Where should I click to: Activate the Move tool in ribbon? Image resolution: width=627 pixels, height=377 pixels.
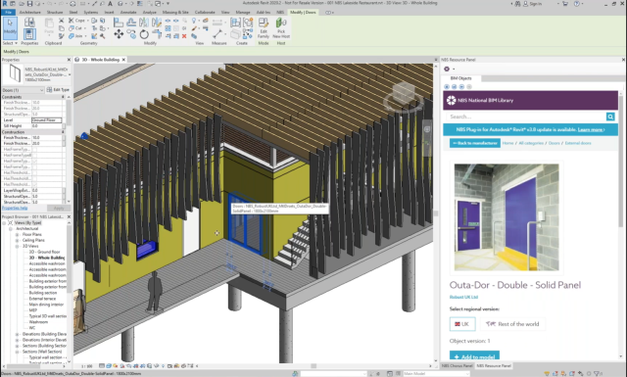pyautogui.click(x=119, y=34)
